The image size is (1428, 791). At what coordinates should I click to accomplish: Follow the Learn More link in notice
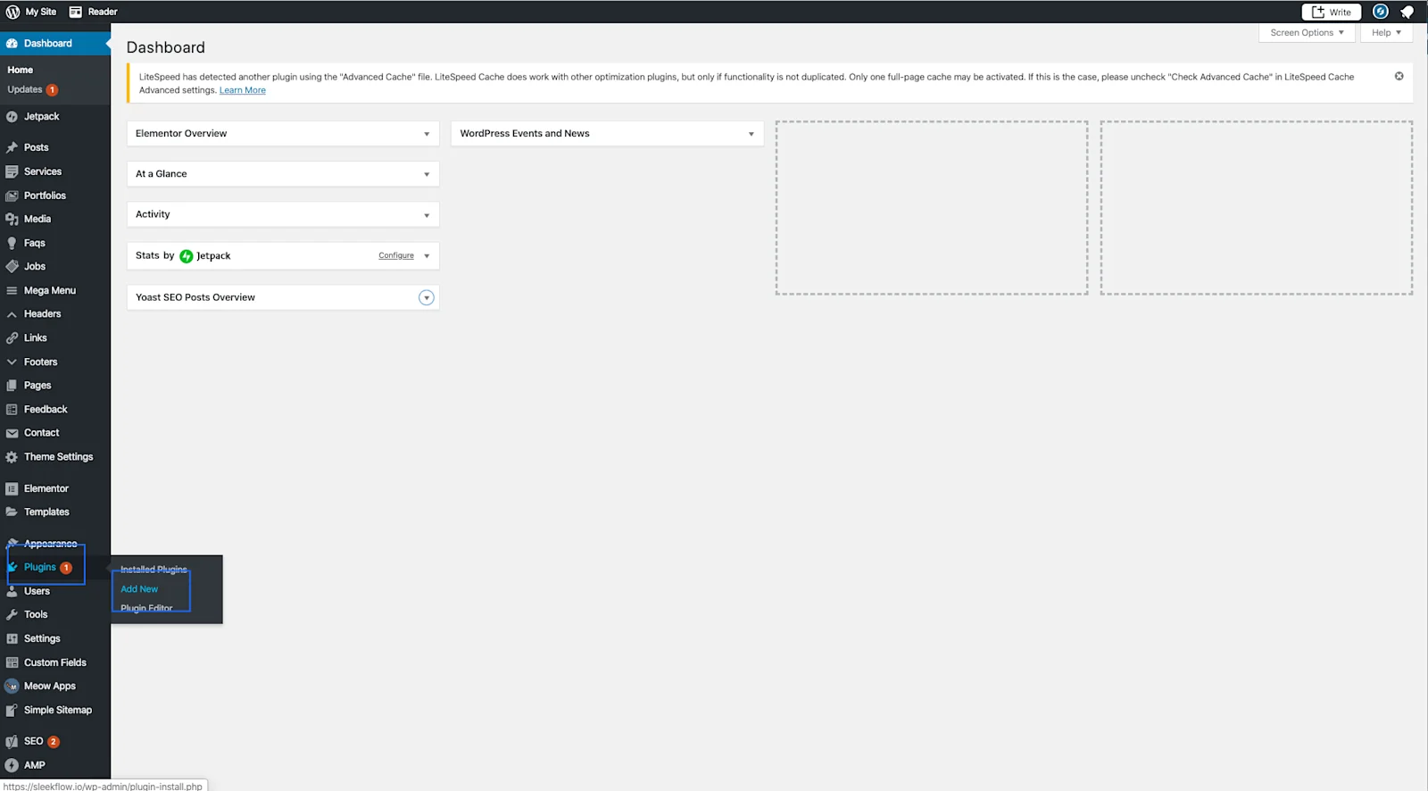tap(243, 90)
